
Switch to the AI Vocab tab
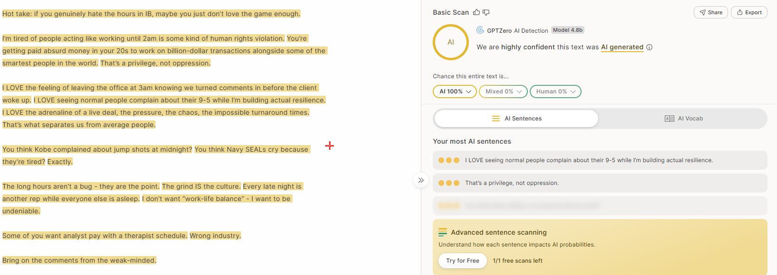pyautogui.click(x=683, y=119)
